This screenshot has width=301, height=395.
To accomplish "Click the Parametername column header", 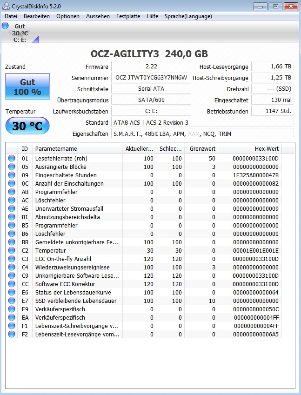I will 77,148.
